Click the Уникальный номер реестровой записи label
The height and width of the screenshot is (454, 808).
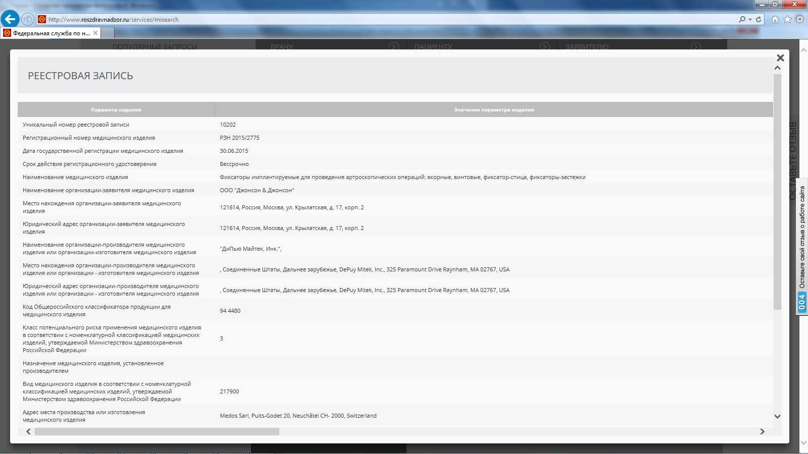[x=76, y=125]
